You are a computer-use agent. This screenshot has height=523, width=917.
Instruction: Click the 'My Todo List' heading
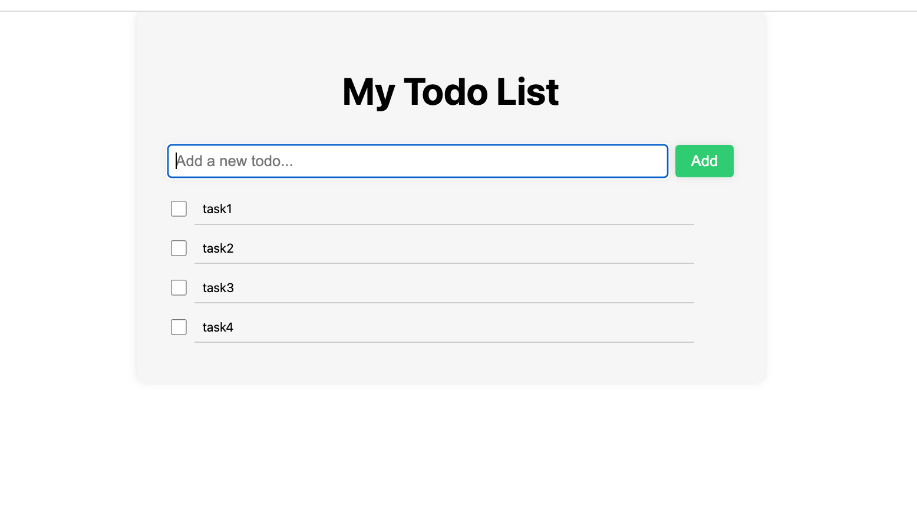point(451,92)
